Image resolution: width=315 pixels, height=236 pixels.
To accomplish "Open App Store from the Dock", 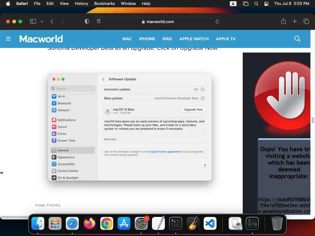I will click(x=124, y=223).
